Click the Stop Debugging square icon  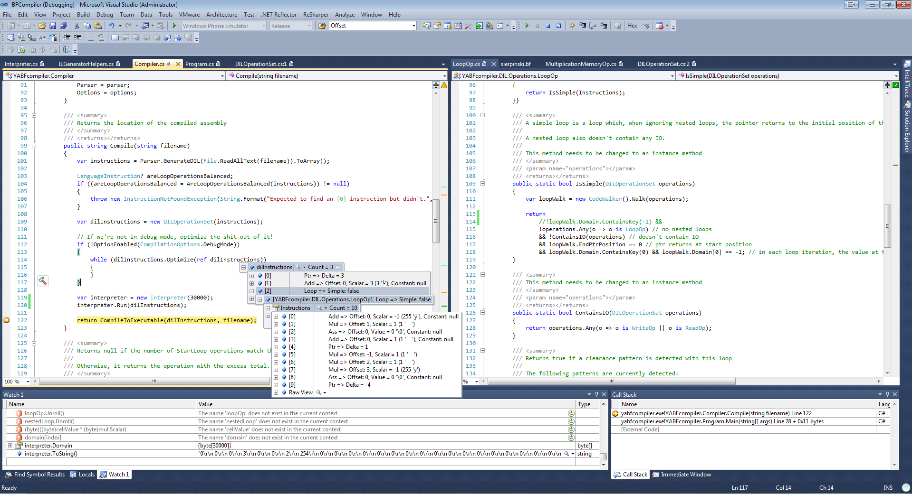click(x=547, y=26)
